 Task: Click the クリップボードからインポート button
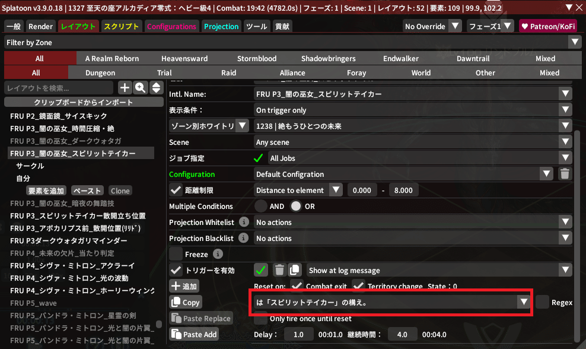point(83,103)
